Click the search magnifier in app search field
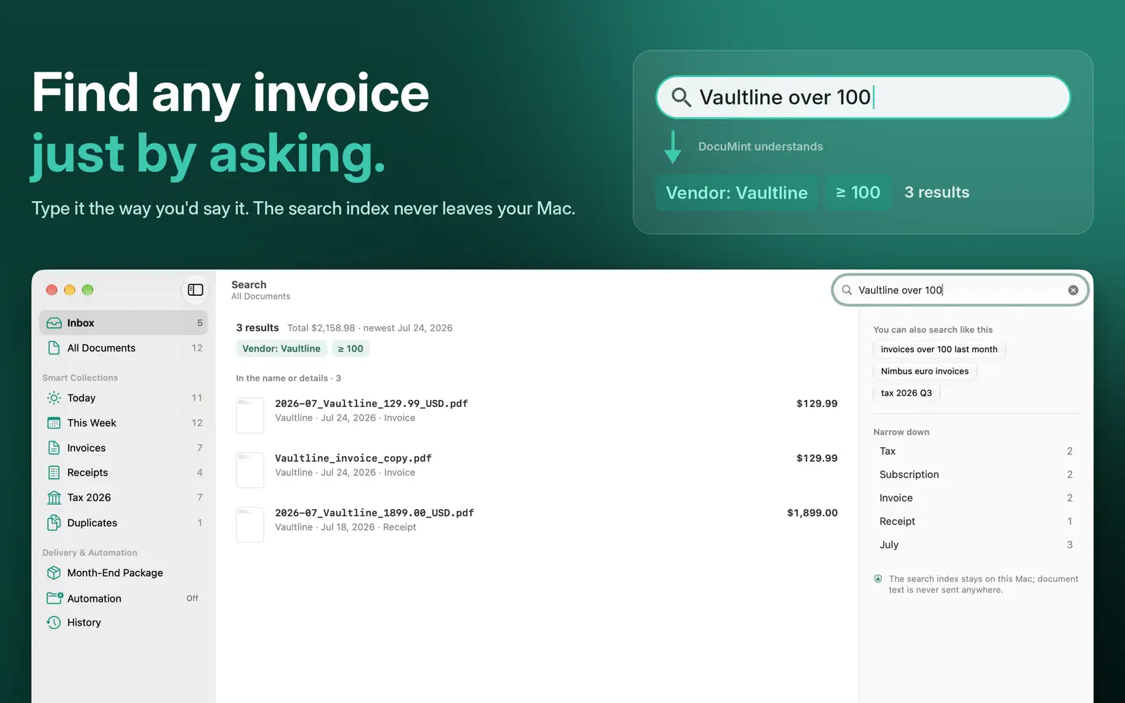The height and width of the screenshot is (703, 1125). click(847, 290)
